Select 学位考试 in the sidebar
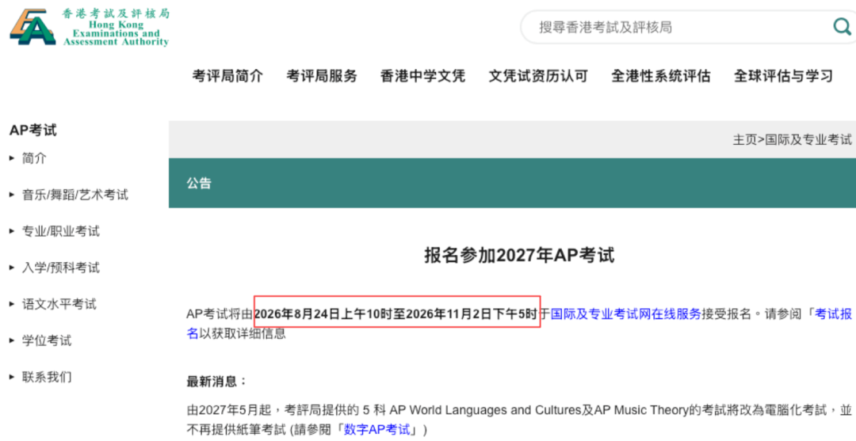 (x=47, y=340)
